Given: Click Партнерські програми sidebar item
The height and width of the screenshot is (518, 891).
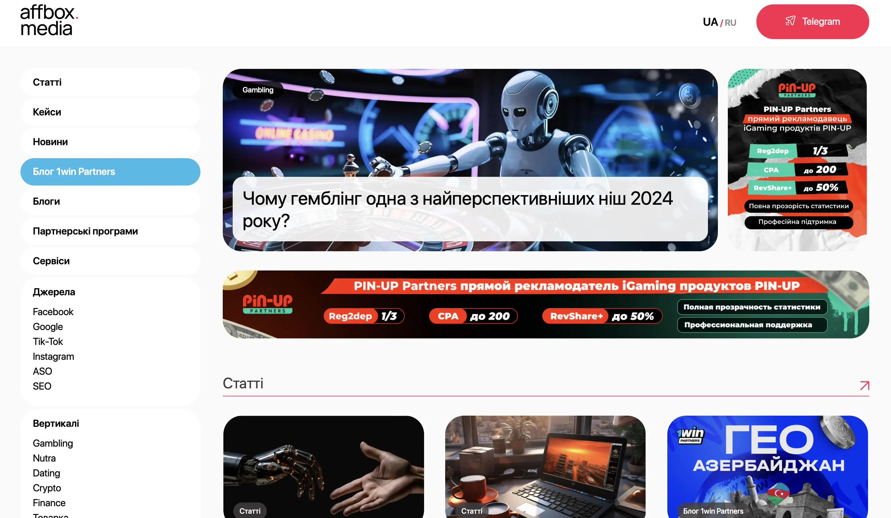Looking at the screenshot, I should click(x=85, y=231).
